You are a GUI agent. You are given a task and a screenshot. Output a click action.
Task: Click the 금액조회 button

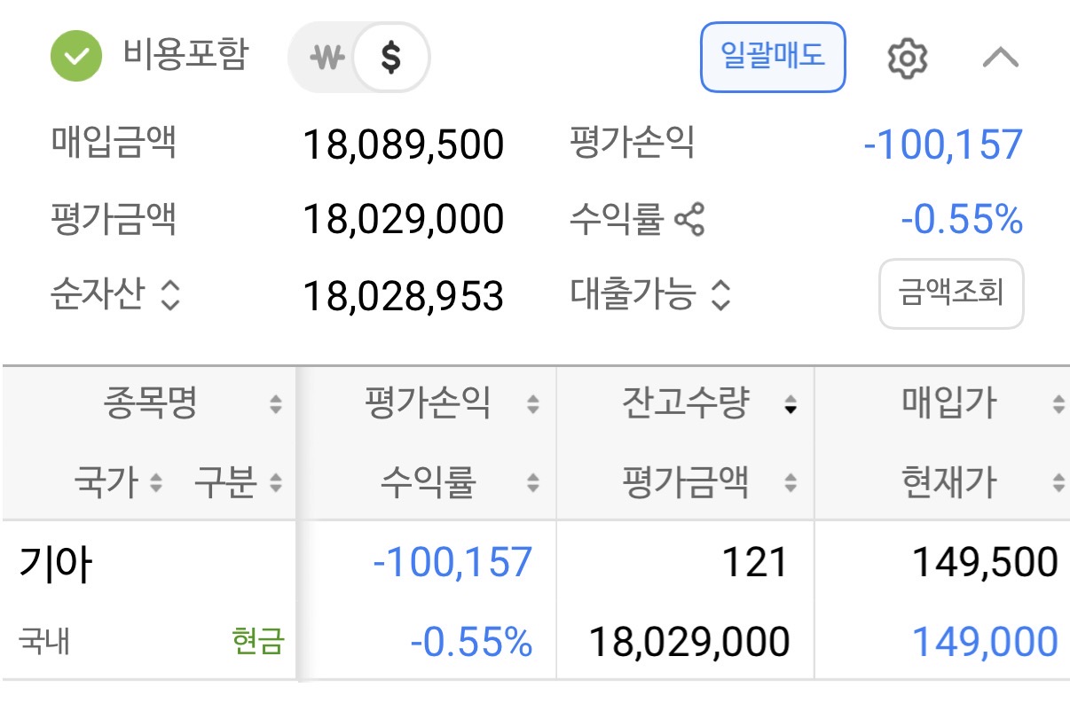coord(951,293)
